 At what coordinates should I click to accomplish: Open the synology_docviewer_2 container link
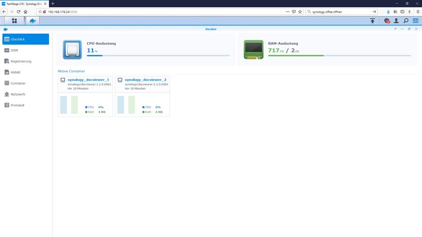(x=145, y=80)
